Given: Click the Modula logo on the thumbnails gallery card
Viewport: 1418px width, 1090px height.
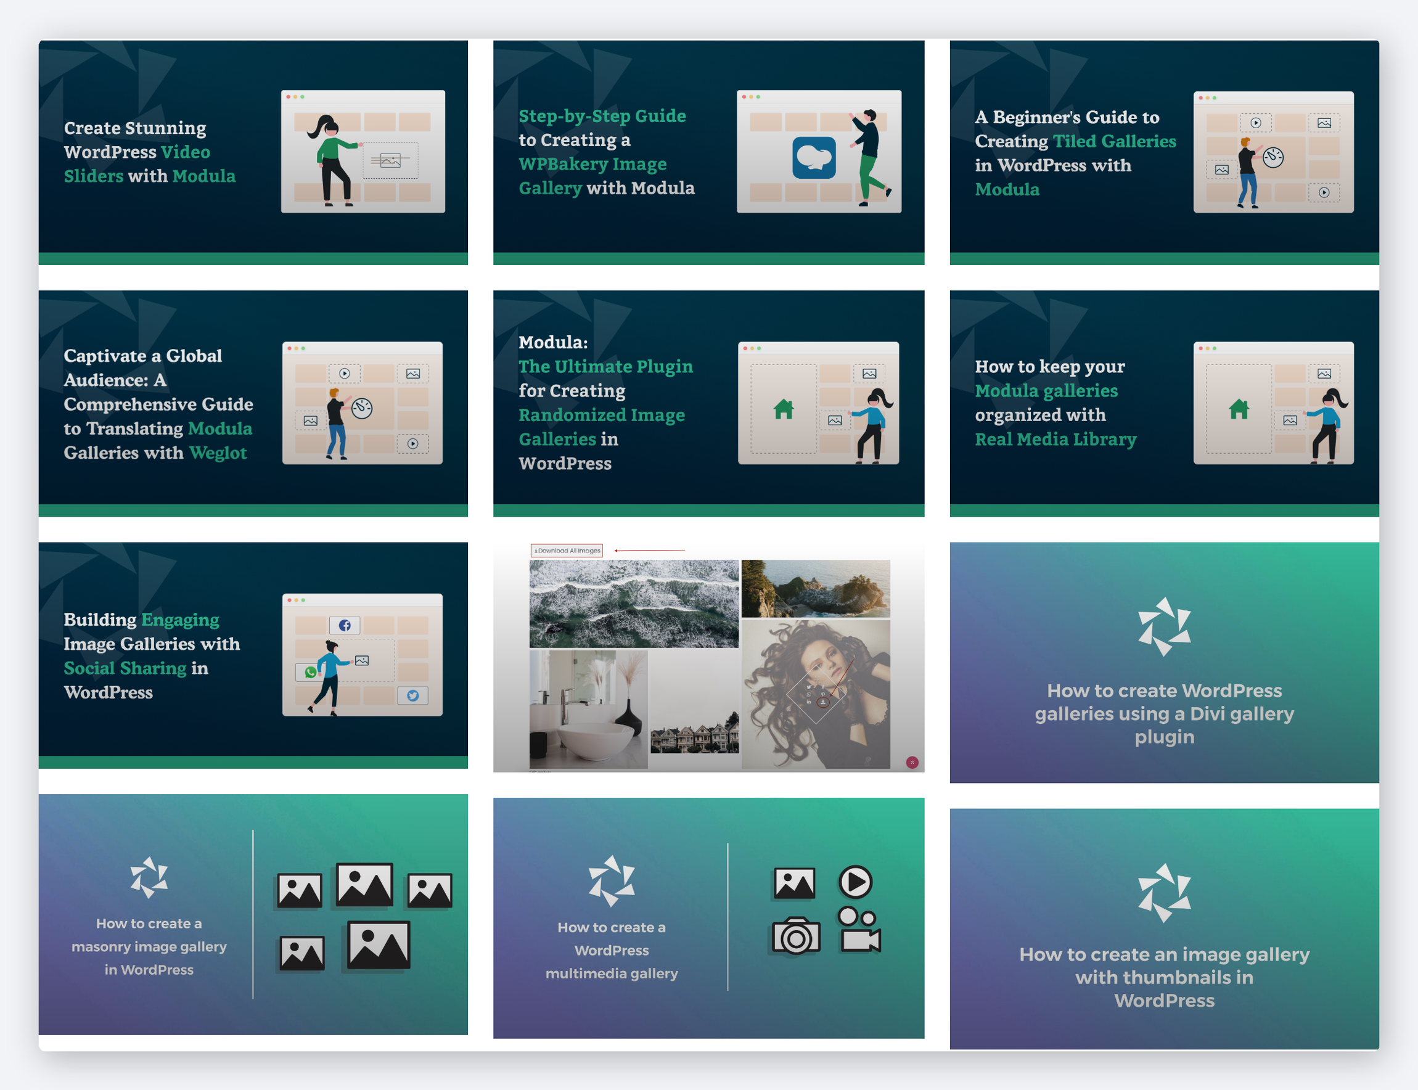Looking at the screenshot, I should pyautogui.click(x=1165, y=893).
